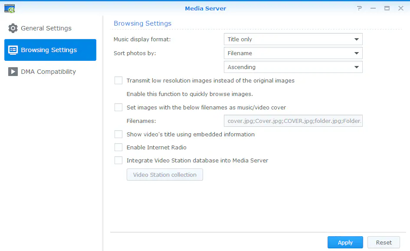Screen dimensions: 410x251
Task: Enable Internet Radio checkbox
Action: pyautogui.click(x=118, y=147)
